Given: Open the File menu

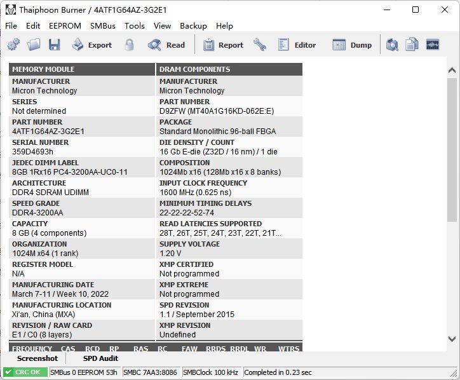Looking at the screenshot, I should 11,26.
